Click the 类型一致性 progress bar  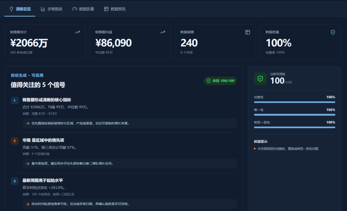295,127
